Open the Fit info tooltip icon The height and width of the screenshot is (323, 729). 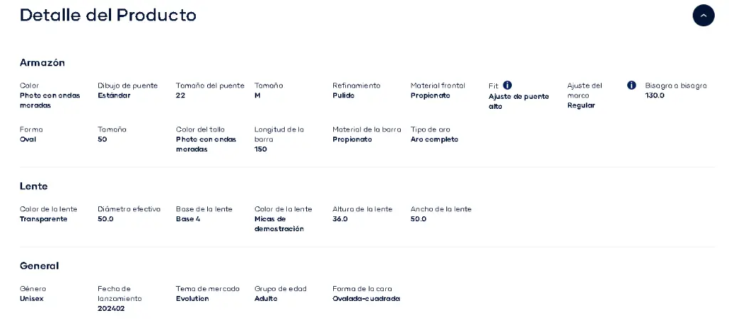(507, 85)
